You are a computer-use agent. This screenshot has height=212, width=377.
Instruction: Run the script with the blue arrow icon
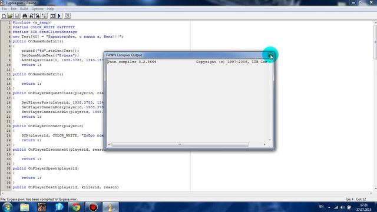(x=59, y=16)
